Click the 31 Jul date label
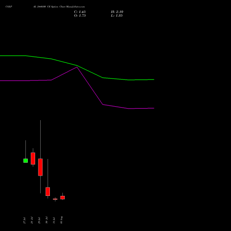 (x=54, y=220)
